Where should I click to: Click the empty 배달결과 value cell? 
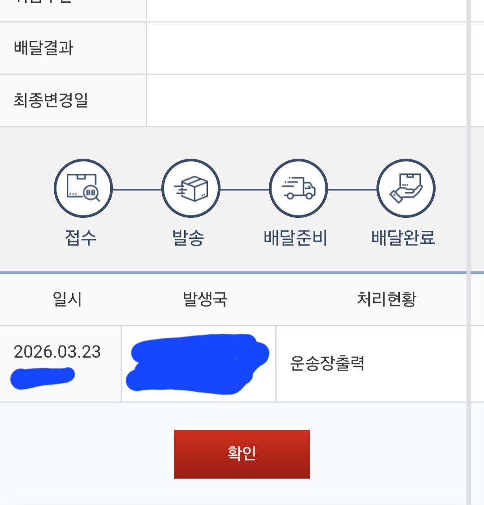point(307,48)
